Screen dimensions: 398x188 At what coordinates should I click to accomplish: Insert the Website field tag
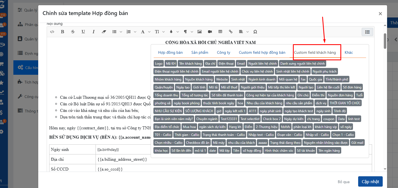click(x=222, y=79)
